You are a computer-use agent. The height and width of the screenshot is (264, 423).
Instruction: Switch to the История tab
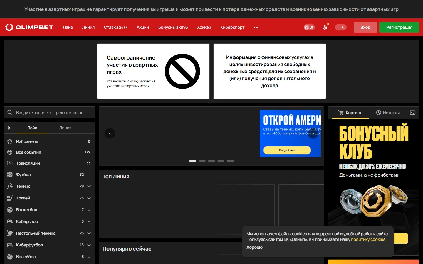[x=388, y=113]
